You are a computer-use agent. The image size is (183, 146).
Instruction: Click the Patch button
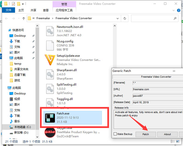pyautogui.click(x=146, y=134)
